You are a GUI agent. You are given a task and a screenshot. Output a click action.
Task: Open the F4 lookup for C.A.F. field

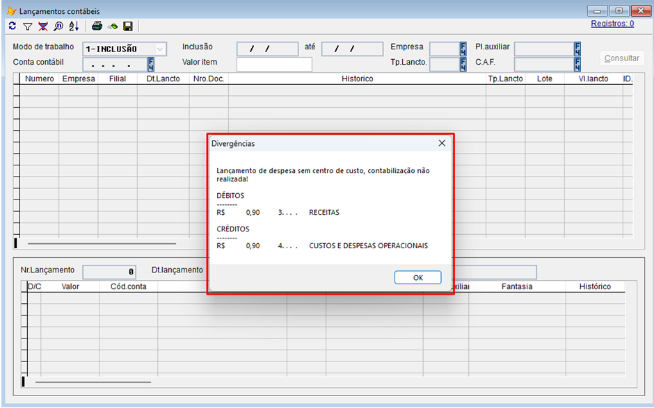click(577, 64)
